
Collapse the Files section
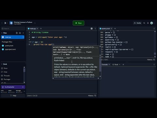(x=2, y=33)
